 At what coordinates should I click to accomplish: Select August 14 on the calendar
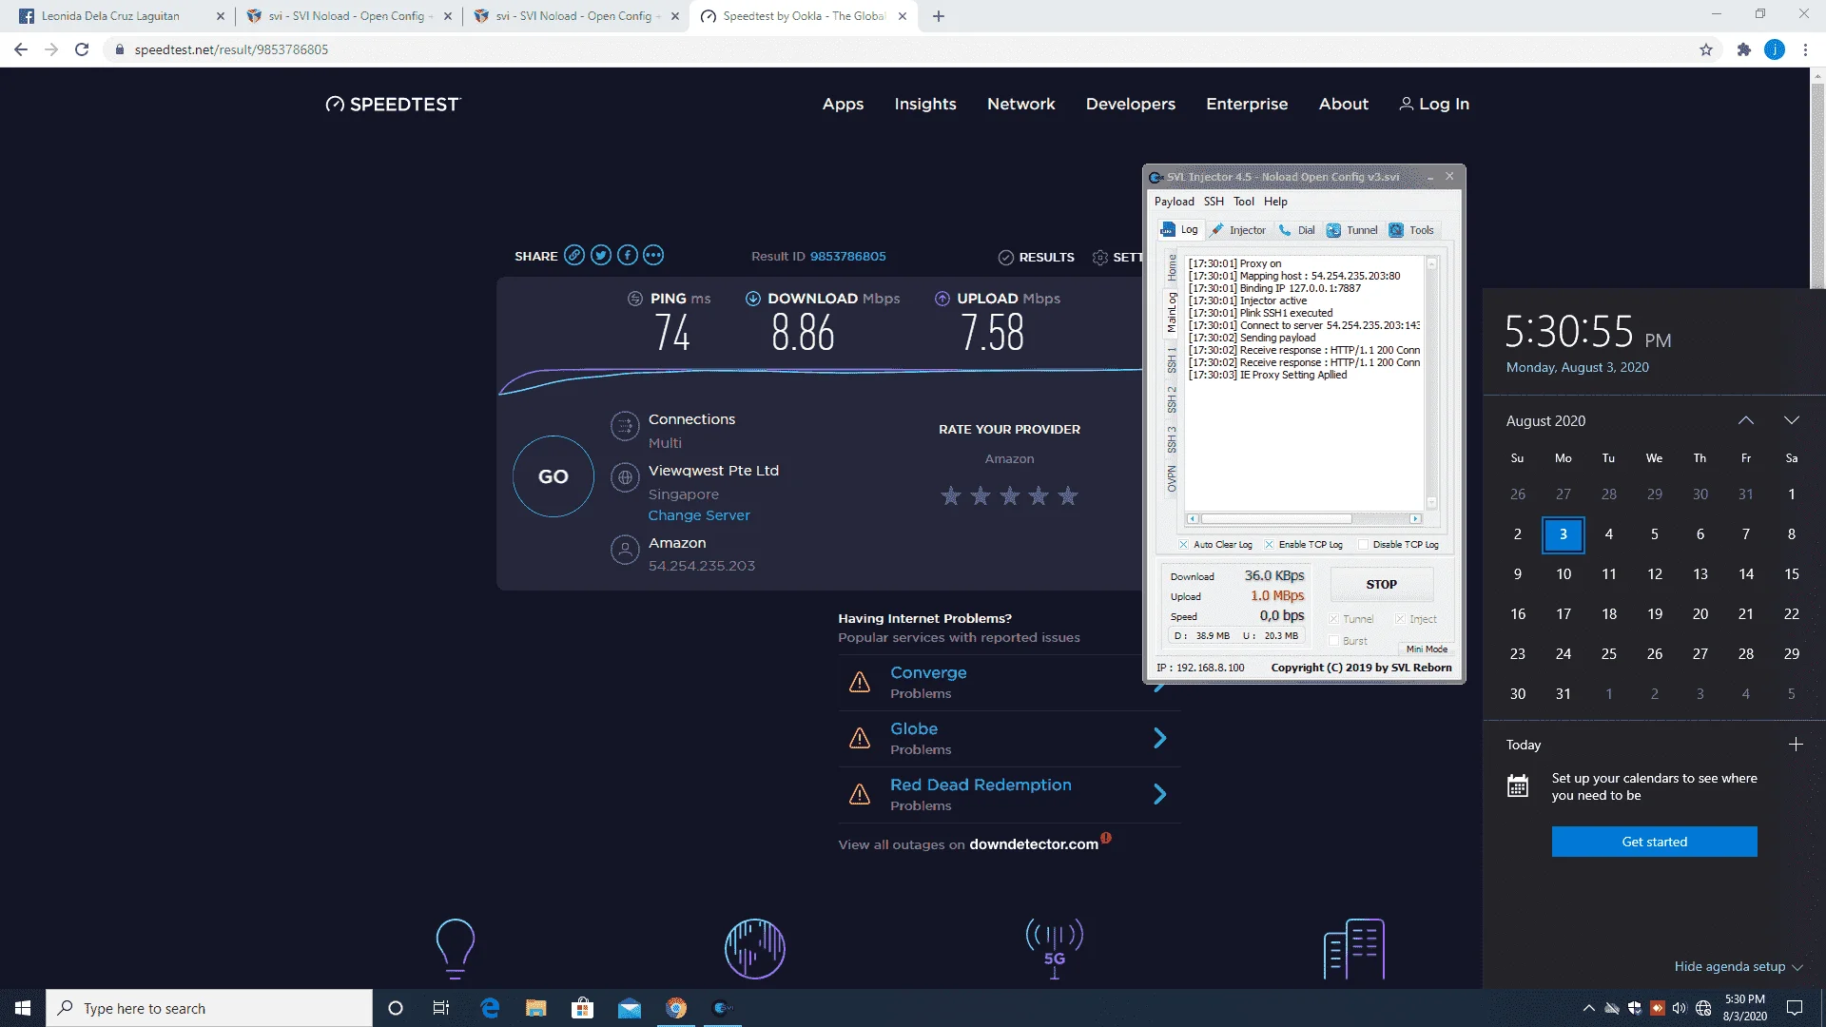(1746, 573)
